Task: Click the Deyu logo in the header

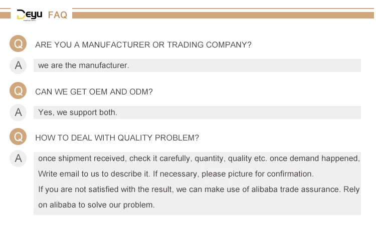Action: click(x=30, y=15)
